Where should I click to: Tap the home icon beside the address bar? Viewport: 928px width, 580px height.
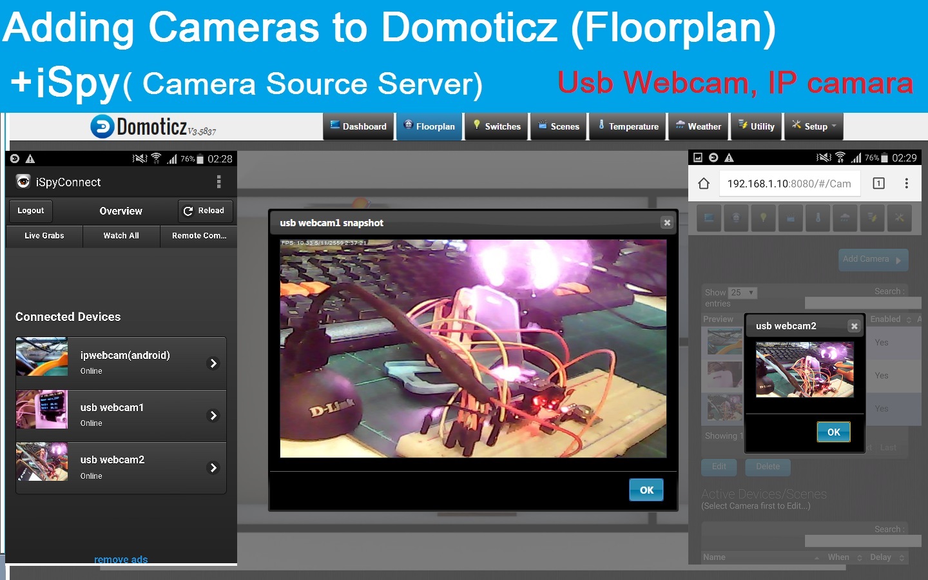[x=703, y=183]
